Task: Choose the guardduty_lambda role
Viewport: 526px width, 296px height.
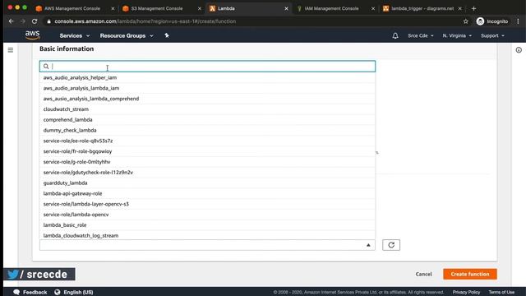Action: point(207,183)
